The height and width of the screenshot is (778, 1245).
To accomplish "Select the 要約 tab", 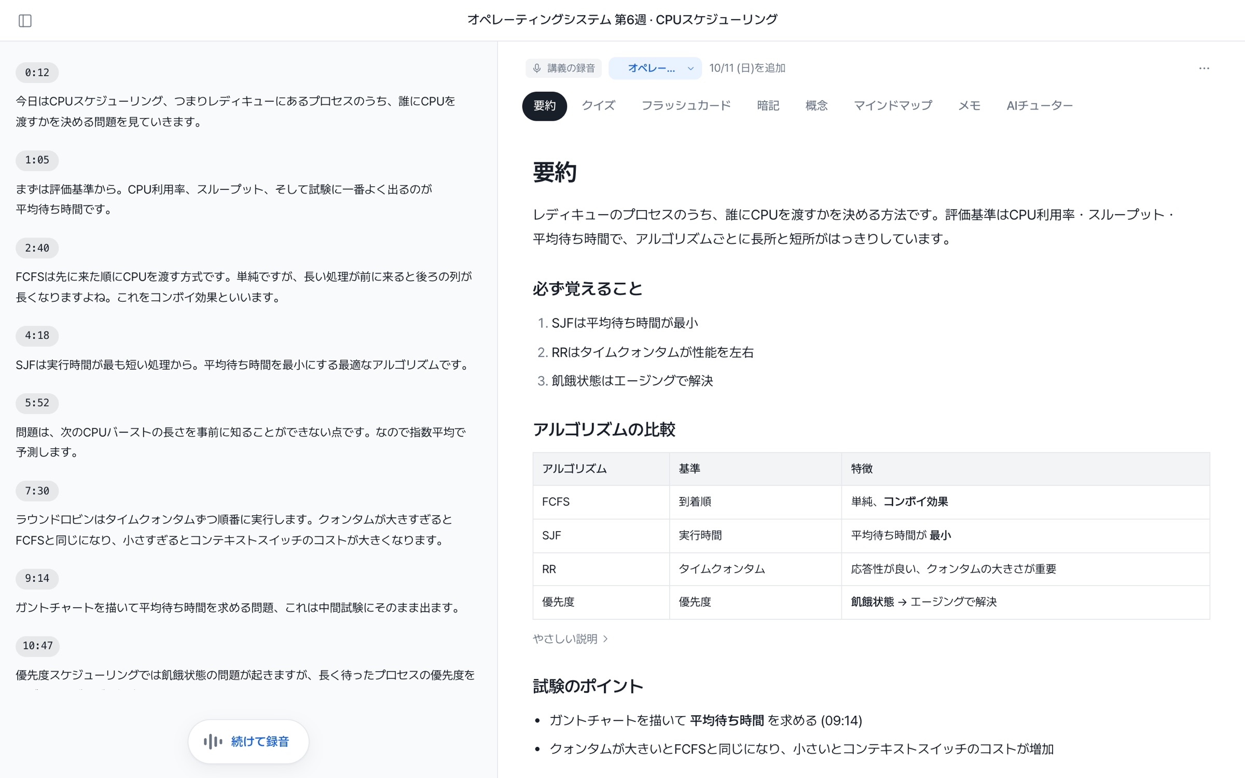I will click(544, 106).
